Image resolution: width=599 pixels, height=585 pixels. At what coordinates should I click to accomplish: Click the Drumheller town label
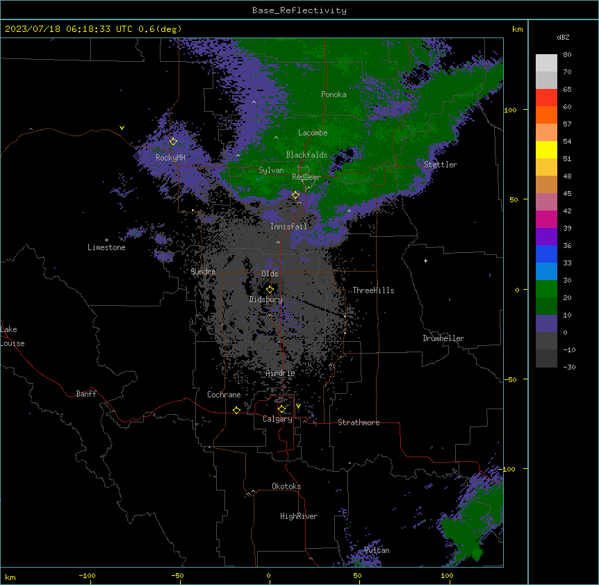click(443, 338)
